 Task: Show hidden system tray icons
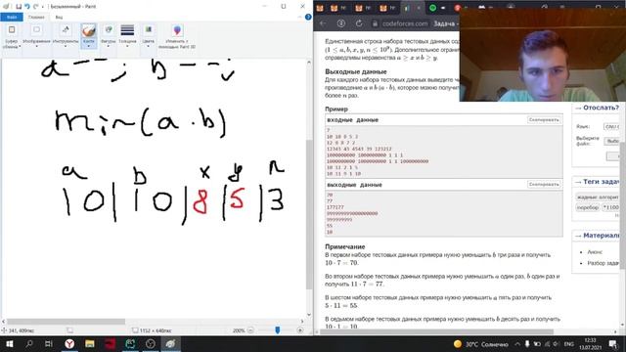[x=517, y=344]
